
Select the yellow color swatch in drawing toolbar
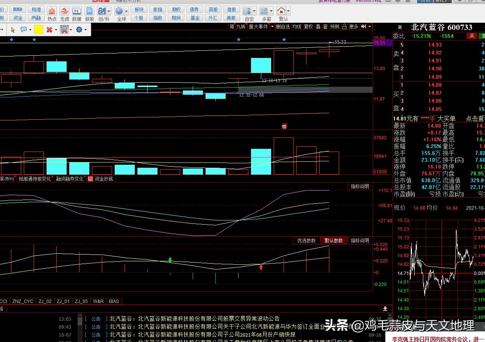[38, 29]
